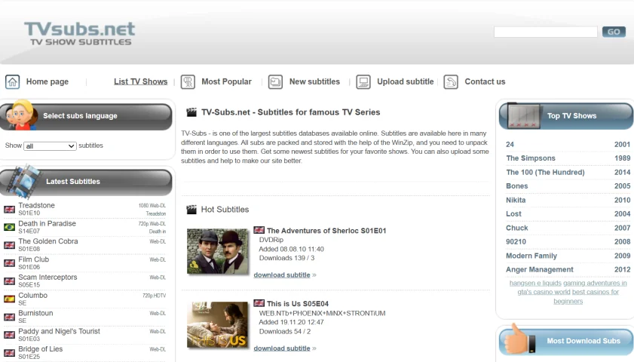Click the Top TV Shows chart icon
This screenshot has width=634, height=362.
click(524, 115)
